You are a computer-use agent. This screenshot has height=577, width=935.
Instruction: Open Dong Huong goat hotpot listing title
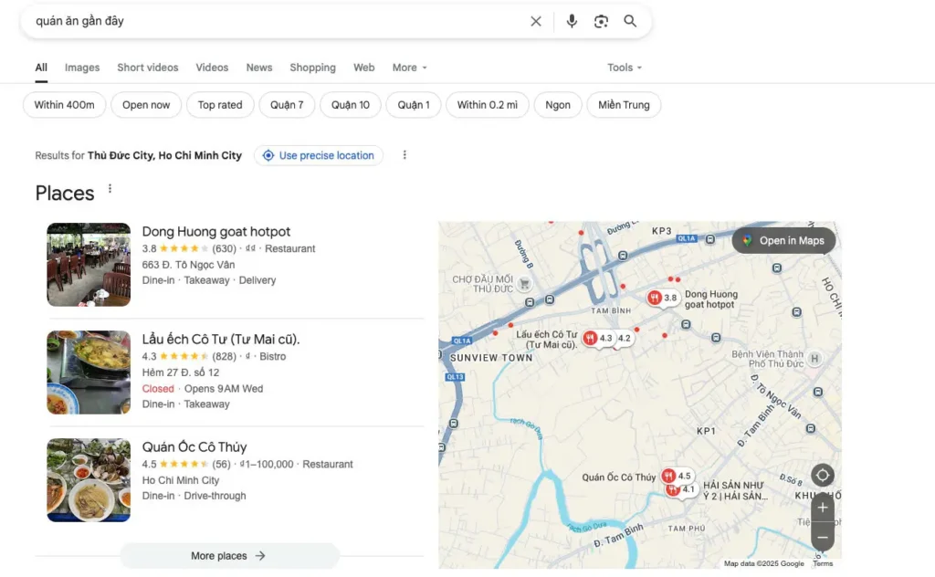tap(215, 231)
